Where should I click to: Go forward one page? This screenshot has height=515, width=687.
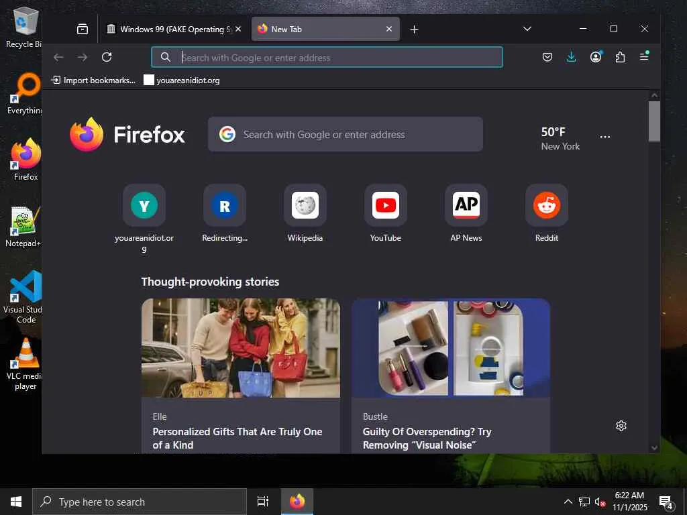[83, 57]
